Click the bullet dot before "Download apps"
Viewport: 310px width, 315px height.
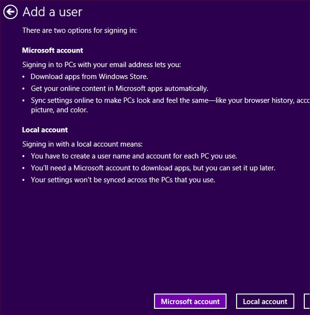(x=24, y=77)
